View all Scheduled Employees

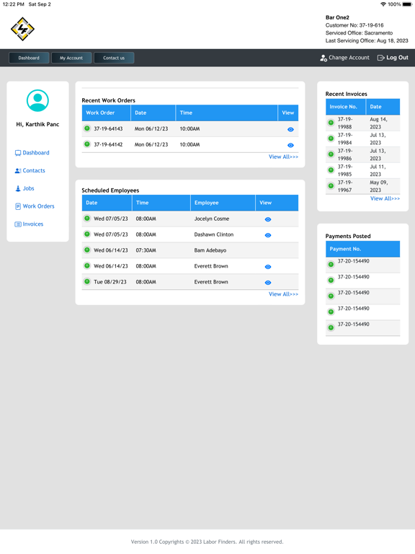283,294
